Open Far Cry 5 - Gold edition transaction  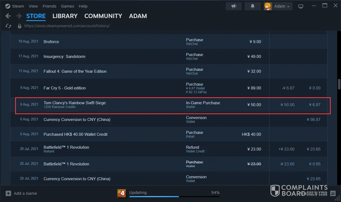(169, 88)
